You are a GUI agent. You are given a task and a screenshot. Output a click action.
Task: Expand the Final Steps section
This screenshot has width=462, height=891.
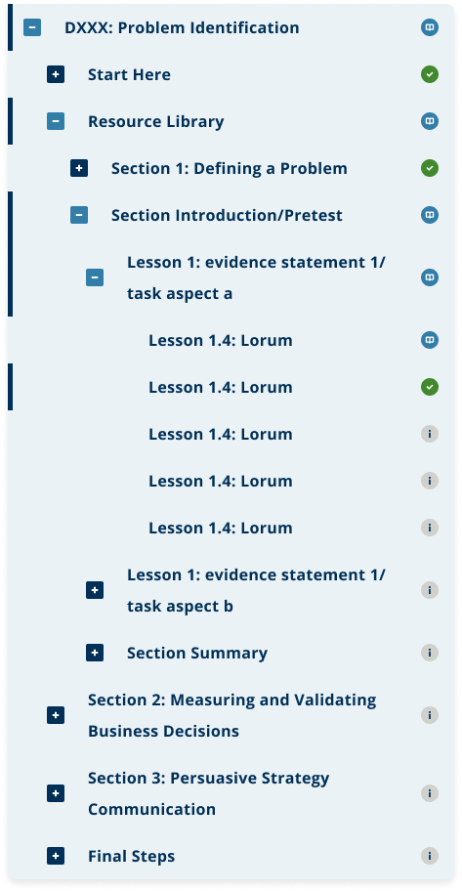click(56, 856)
